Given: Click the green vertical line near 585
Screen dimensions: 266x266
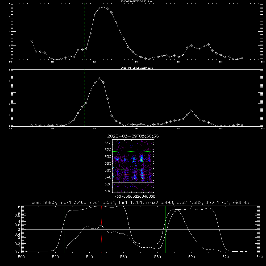Looking at the screenshot, I should (x=165, y=229).
